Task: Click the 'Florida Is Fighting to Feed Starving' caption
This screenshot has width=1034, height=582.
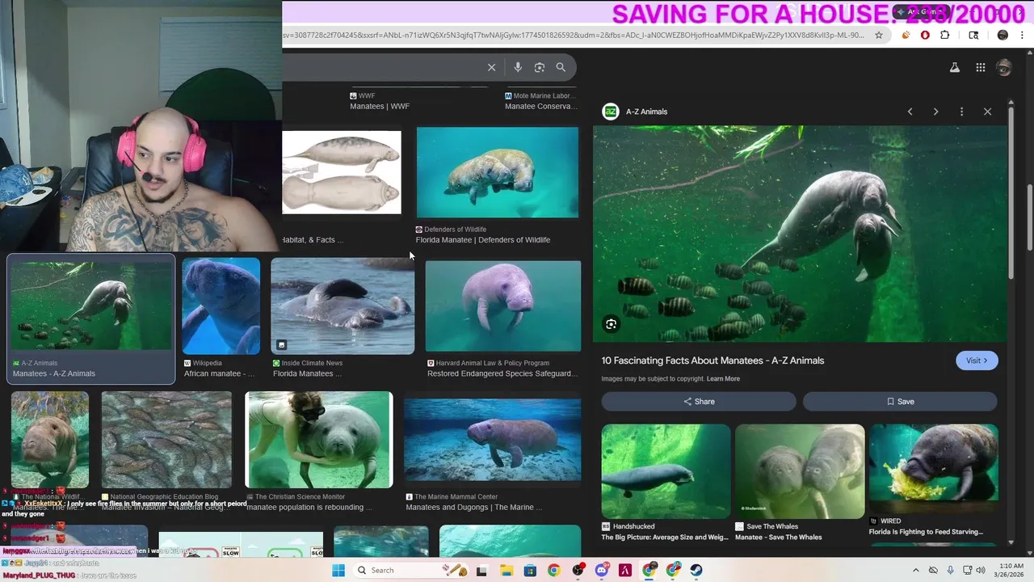Action: click(x=926, y=532)
